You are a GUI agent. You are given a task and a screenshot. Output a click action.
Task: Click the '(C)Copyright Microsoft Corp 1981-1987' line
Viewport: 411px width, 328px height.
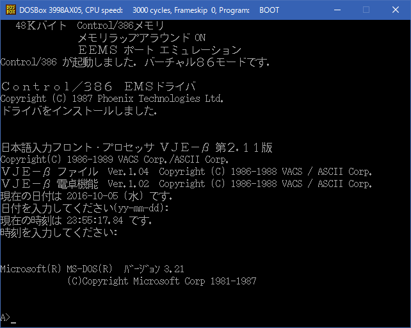tap(162, 281)
